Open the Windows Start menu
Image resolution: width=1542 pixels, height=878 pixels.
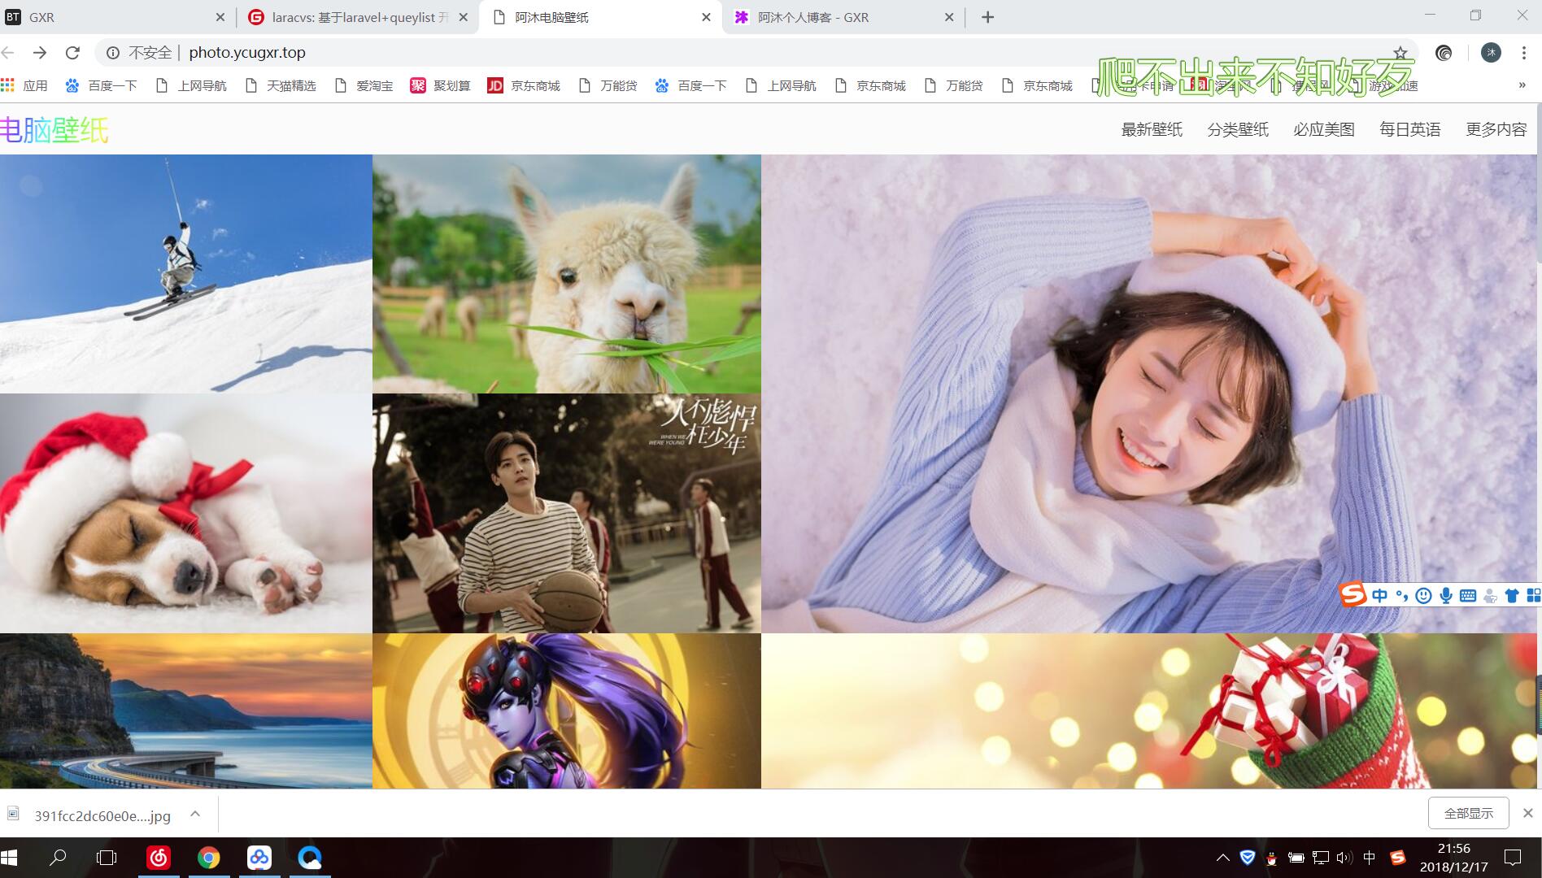point(10,858)
